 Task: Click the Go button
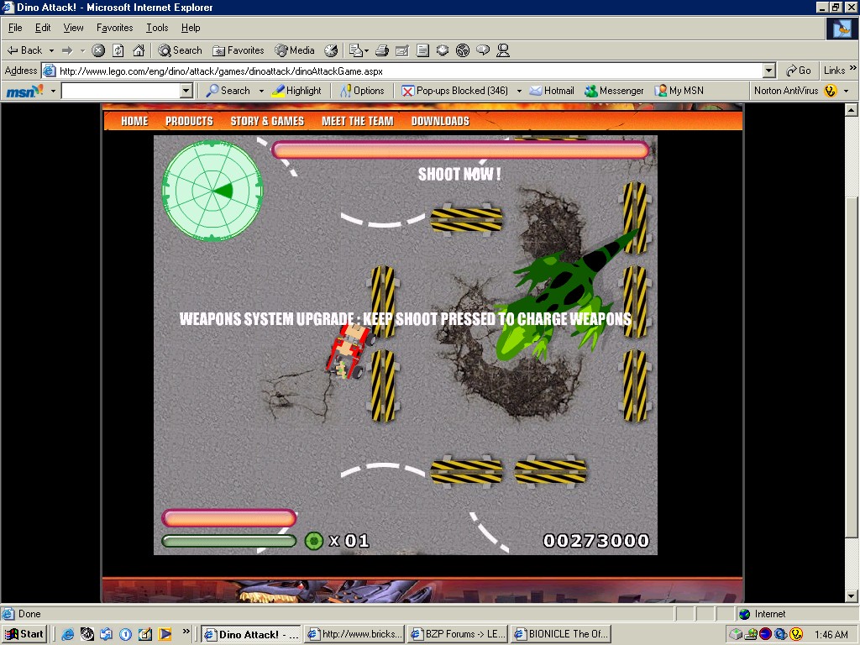tap(798, 71)
